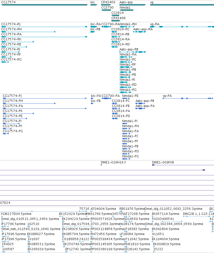
Task: Click transcript CG17574-RG
Action: pos(5,62)
